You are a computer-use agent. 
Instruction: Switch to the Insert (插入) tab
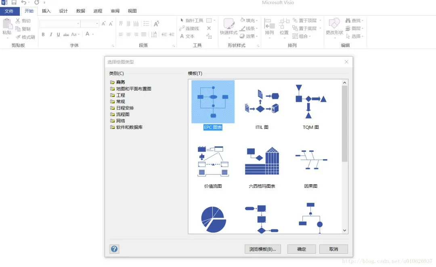coord(46,11)
